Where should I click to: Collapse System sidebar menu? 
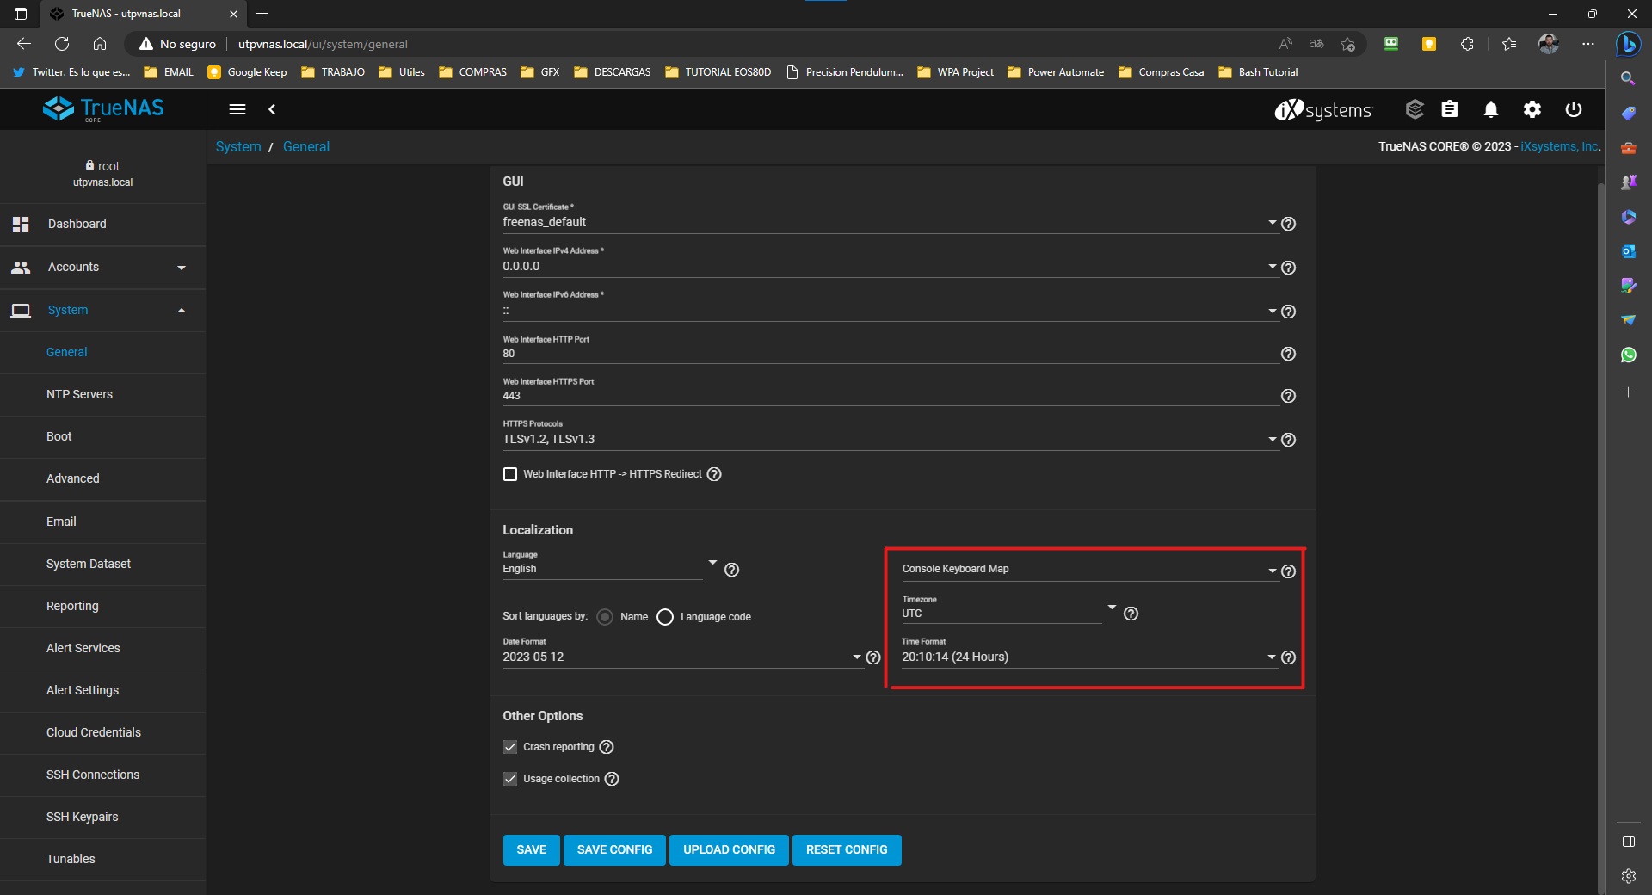tap(103, 310)
